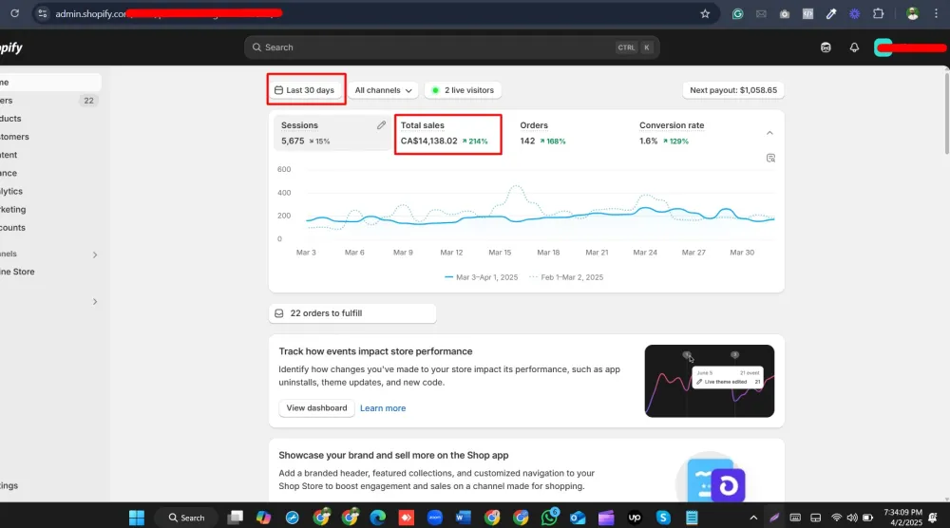This screenshot has width=950, height=528.
Task: Open the Chrome profile avatar
Action: (x=912, y=14)
